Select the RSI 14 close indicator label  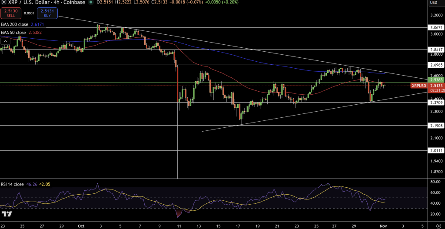point(12,184)
